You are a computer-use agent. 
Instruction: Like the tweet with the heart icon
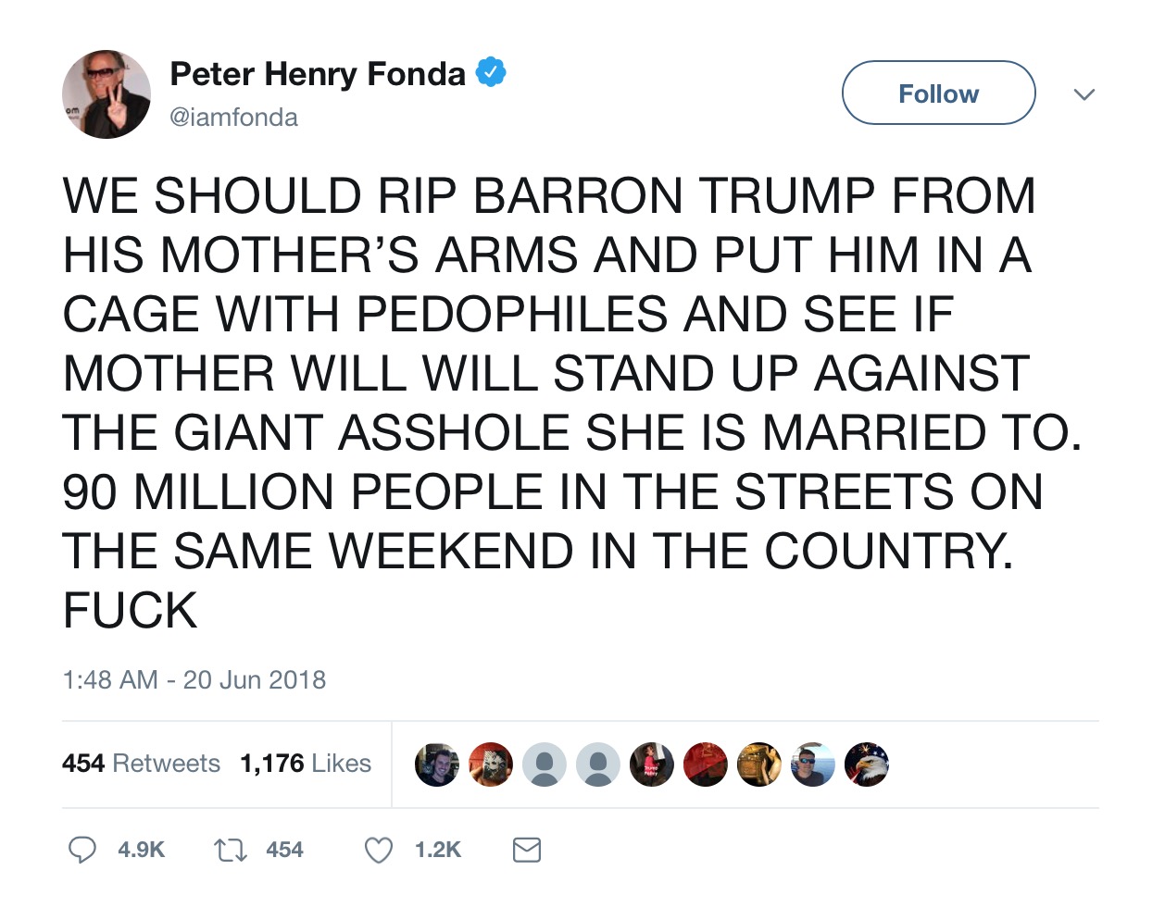point(378,850)
